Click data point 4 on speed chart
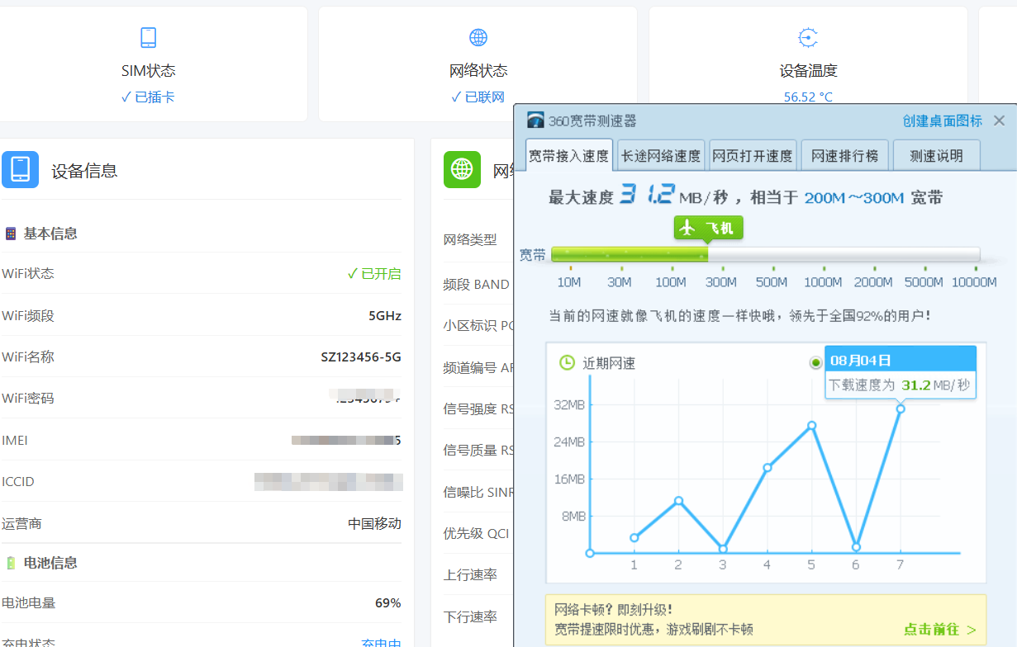Viewport: 1017px width, 647px height. point(767,468)
